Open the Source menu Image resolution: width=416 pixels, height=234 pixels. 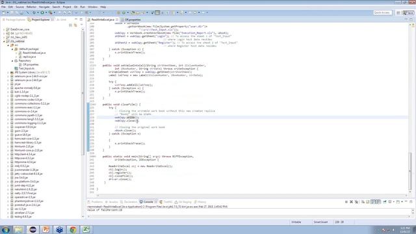coord(19,7)
